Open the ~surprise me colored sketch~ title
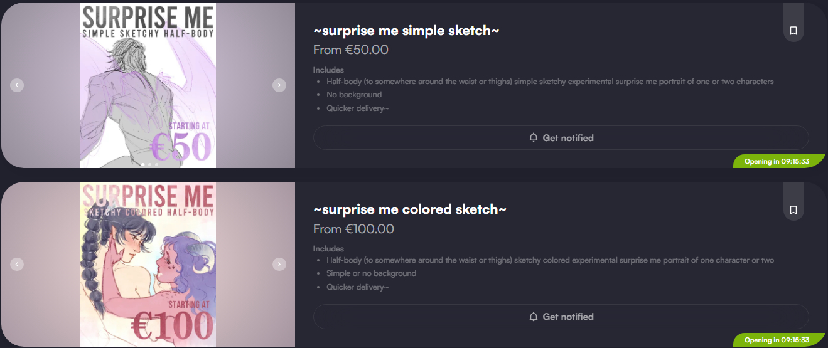Viewport: 828px width, 348px height. pyautogui.click(x=409, y=209)
